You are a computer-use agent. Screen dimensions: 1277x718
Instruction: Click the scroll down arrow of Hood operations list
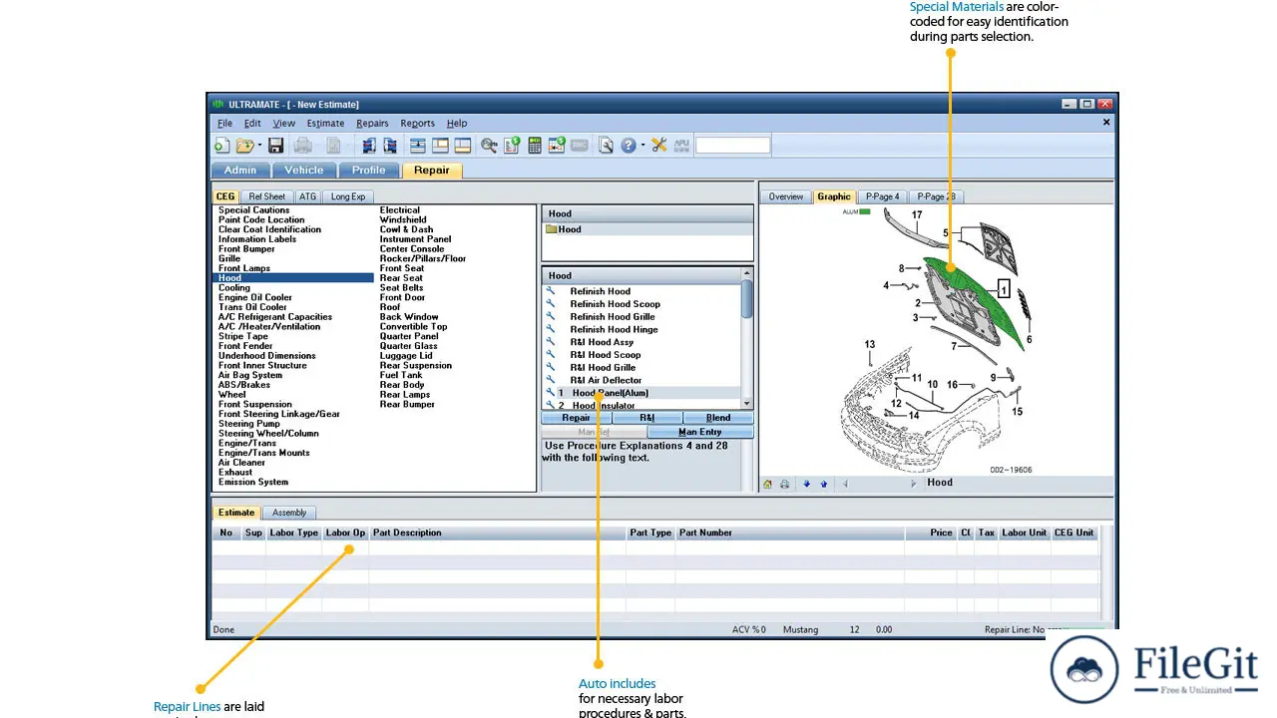click(747, 404)
